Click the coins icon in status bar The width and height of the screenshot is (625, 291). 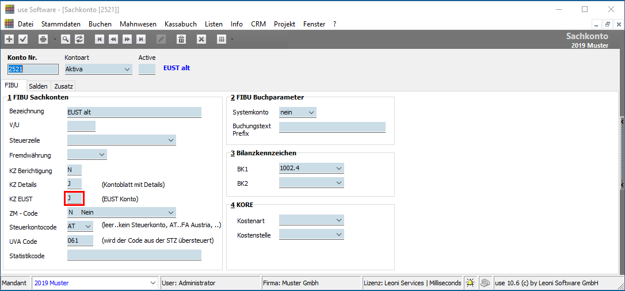click(485, 282)
